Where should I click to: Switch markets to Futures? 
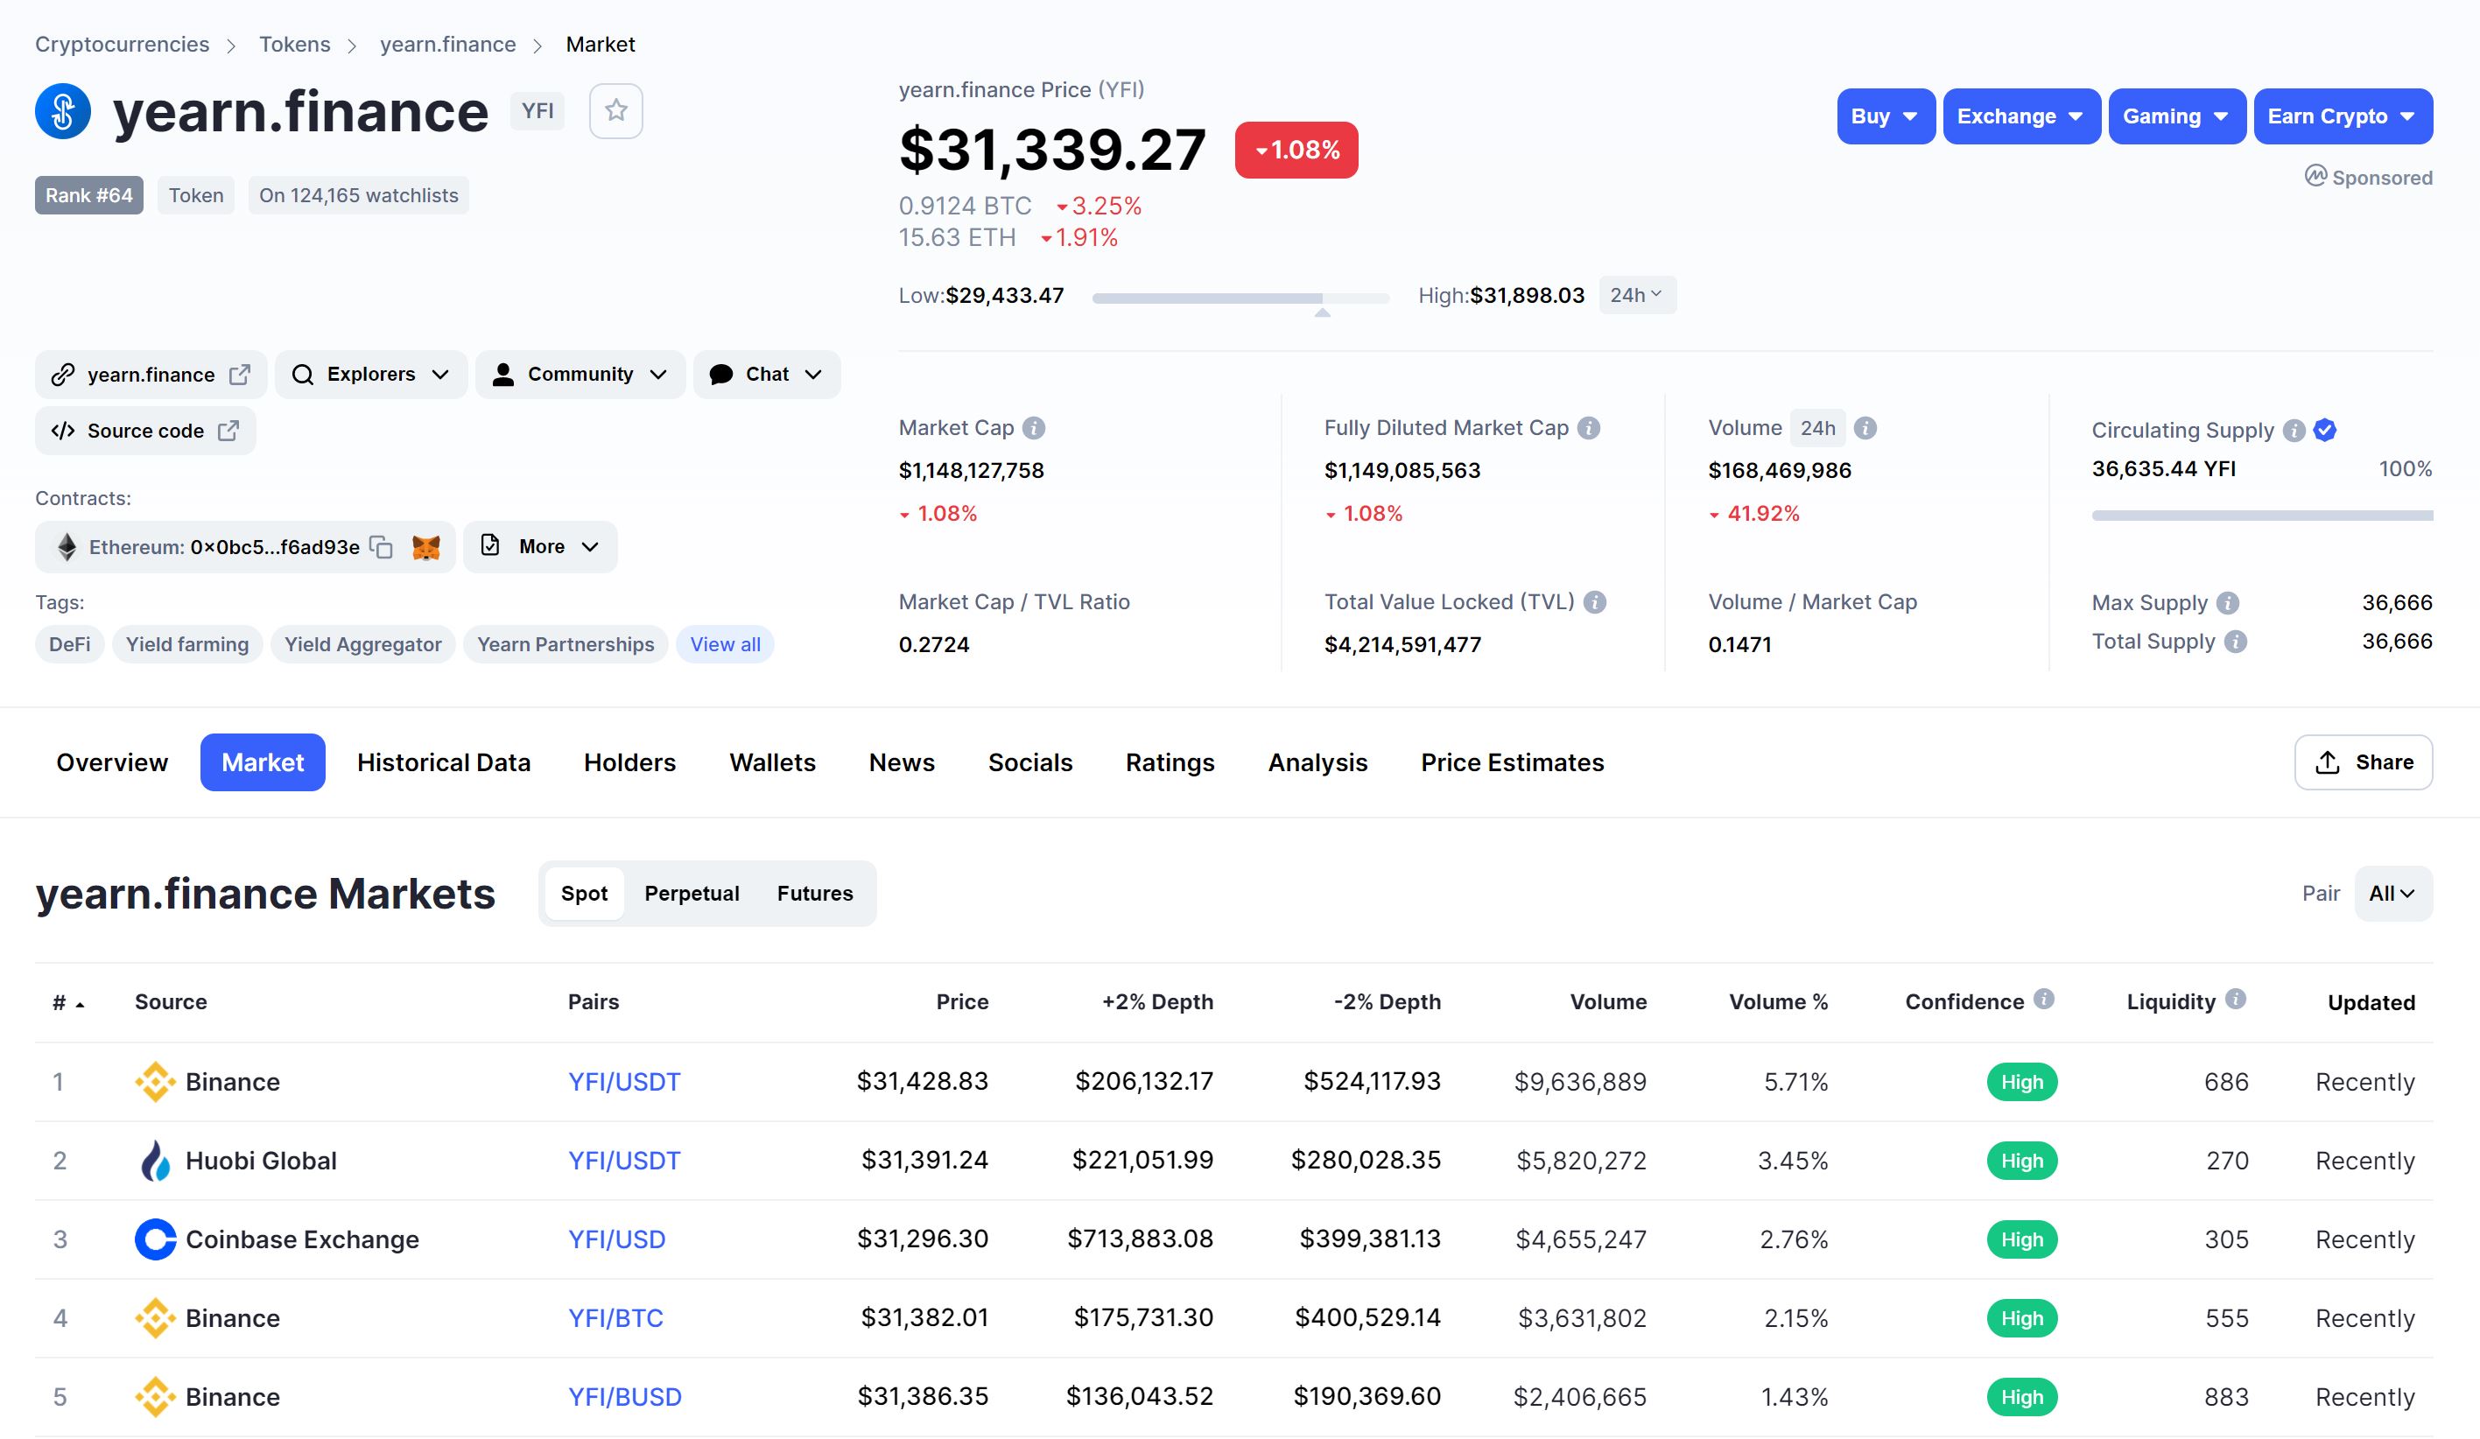pos(815,894)
